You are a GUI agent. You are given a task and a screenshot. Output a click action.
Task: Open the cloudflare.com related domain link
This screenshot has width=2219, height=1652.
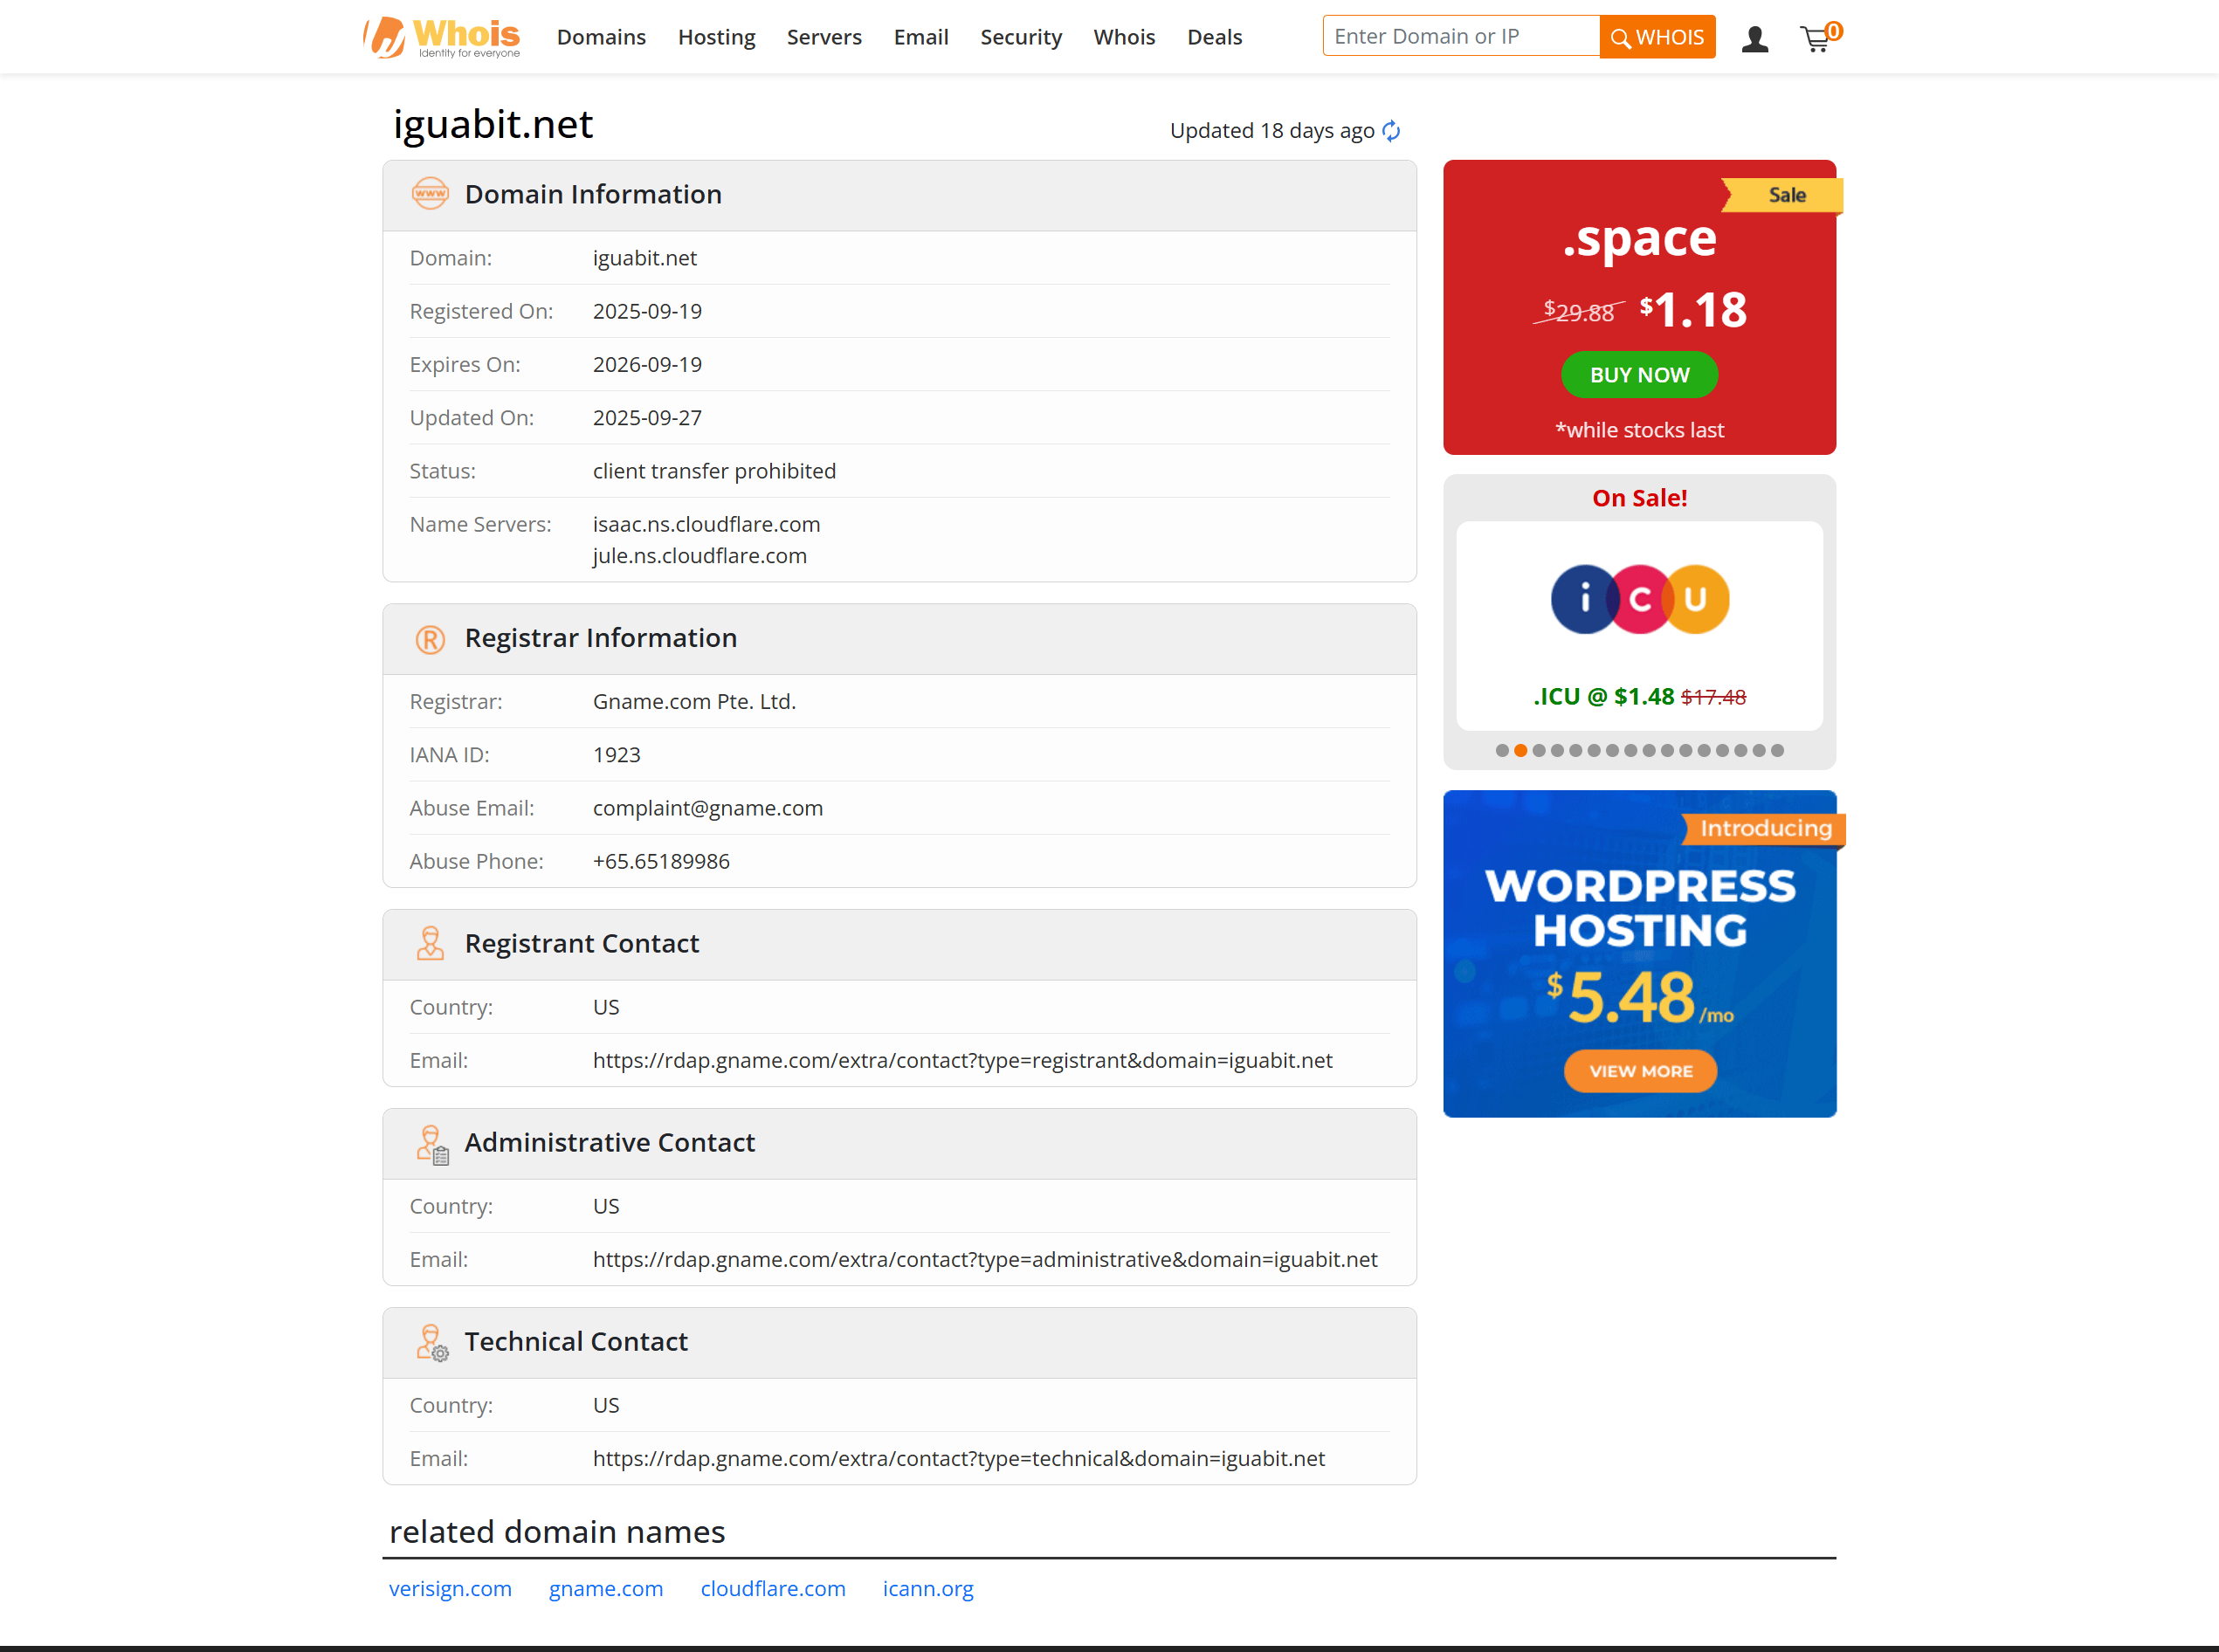coord(773,1589)
